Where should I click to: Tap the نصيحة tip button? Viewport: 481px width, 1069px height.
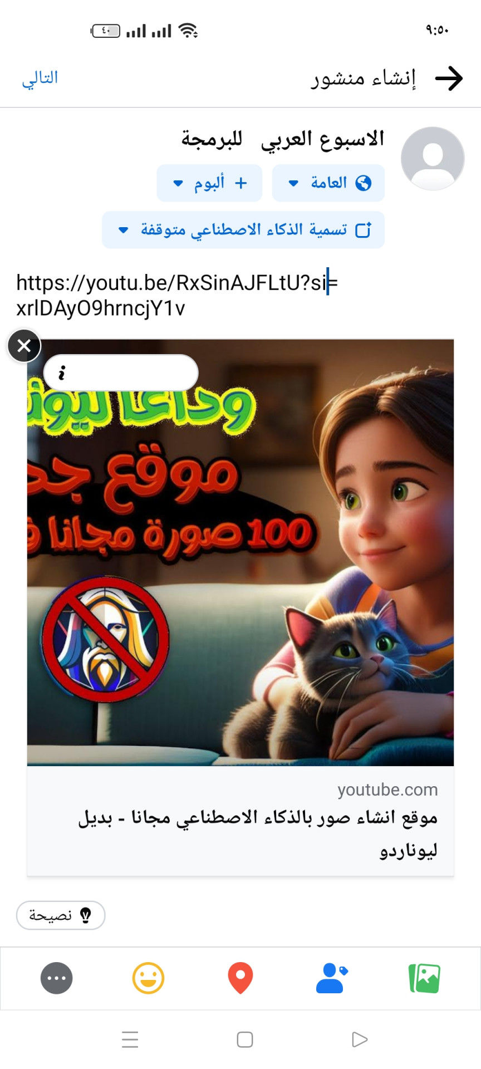[x=61, y=915]
